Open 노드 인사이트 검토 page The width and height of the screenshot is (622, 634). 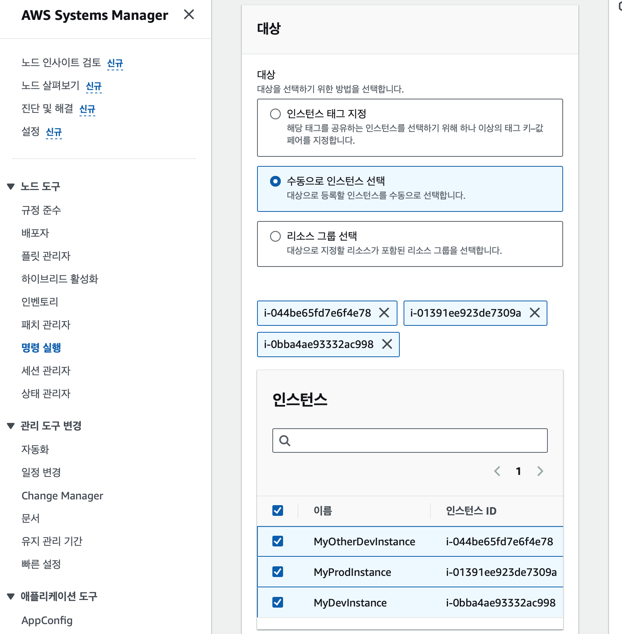61,62
